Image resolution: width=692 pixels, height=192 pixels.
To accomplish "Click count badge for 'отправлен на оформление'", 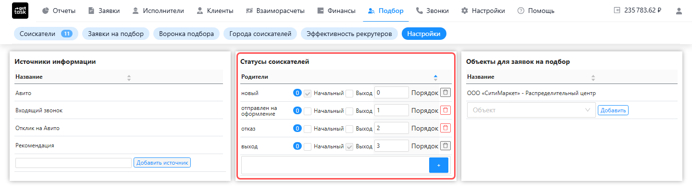I will (297, 111).
